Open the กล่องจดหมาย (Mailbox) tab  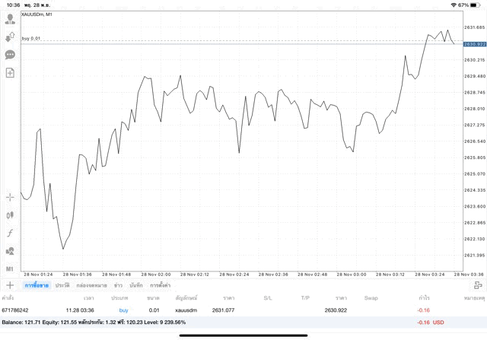91,285
